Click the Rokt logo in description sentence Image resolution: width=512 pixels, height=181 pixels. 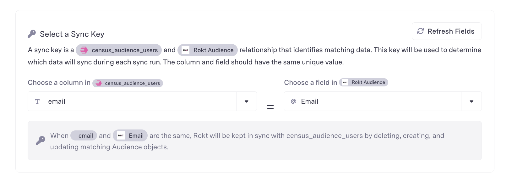click(185, 50)
